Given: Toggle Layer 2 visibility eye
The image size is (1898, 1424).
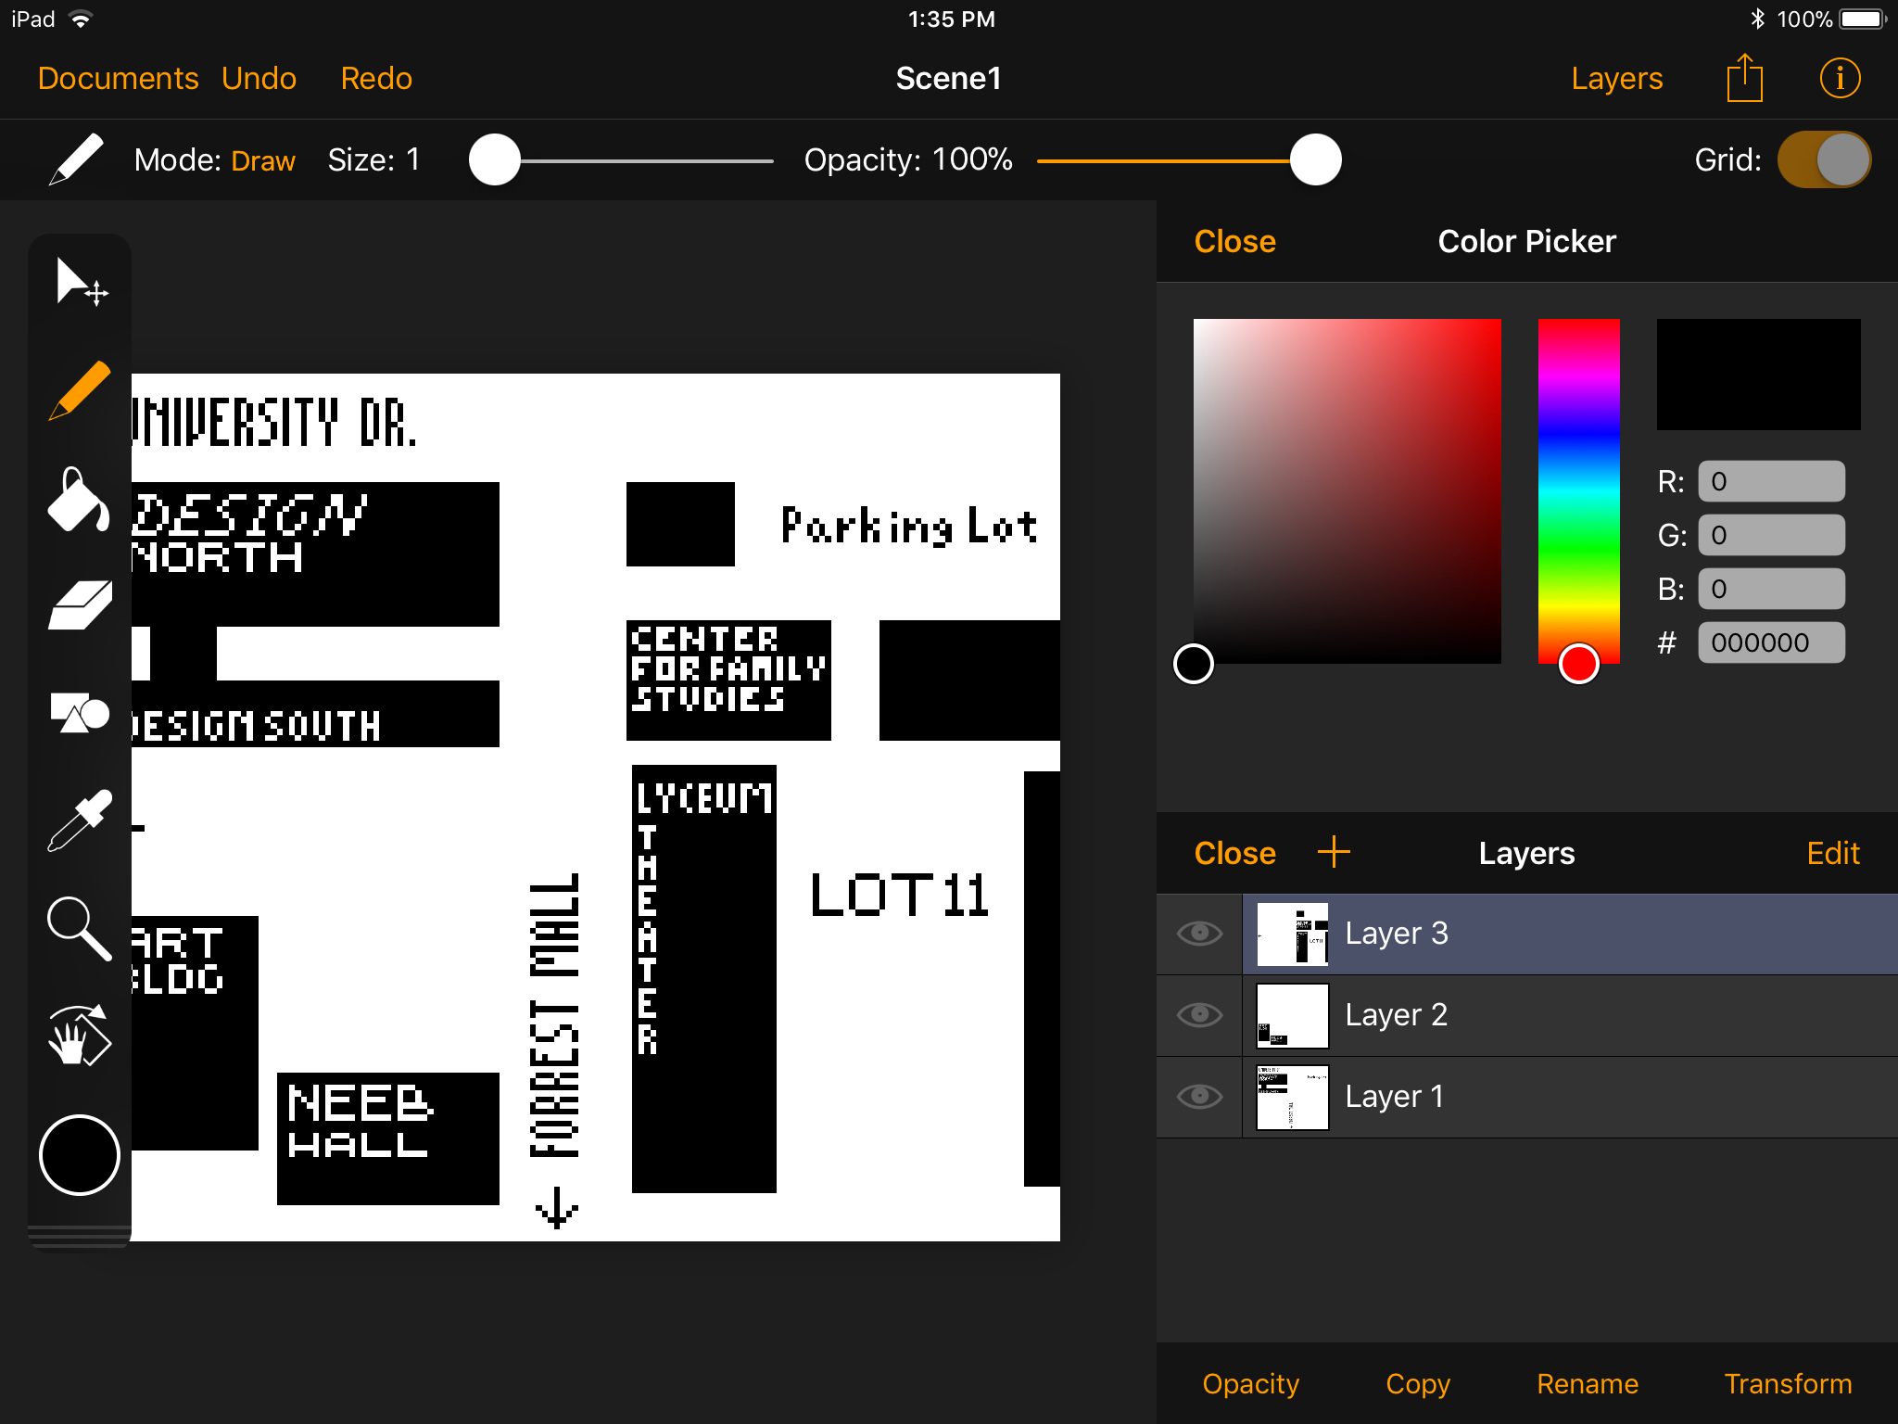Looking at the screenshot, I should [x=1199, y=1015].
